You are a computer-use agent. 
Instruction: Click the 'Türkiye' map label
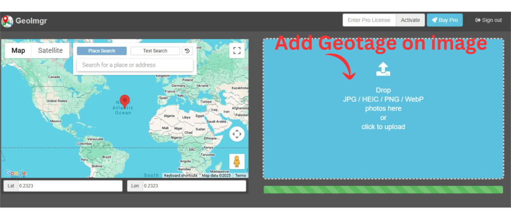(x=206, y=102)
